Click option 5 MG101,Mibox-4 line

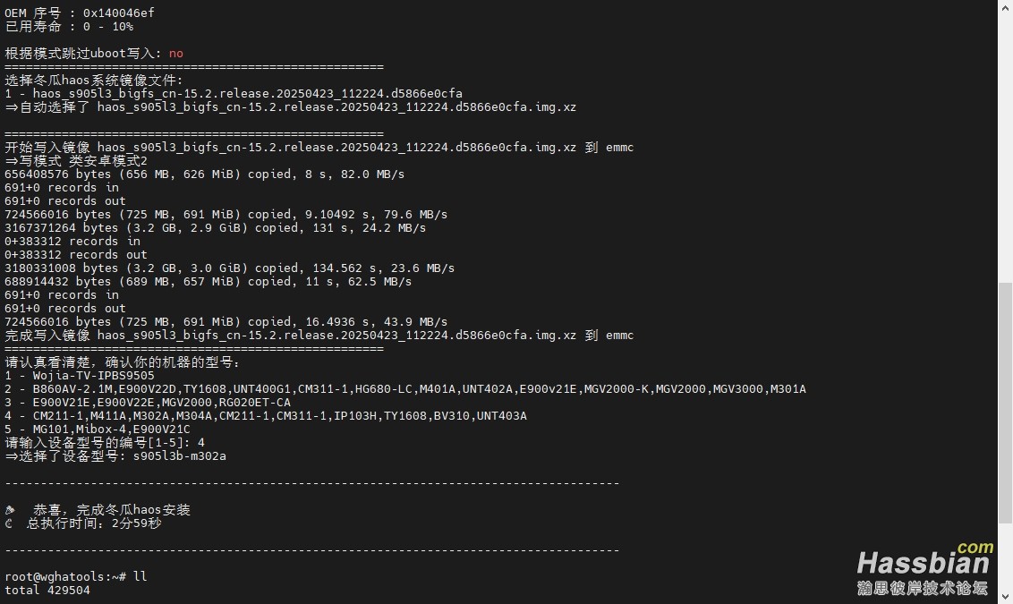98,429
